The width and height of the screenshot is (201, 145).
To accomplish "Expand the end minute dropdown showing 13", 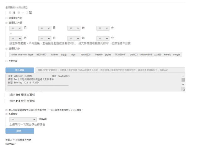I will tap(103, 38).
